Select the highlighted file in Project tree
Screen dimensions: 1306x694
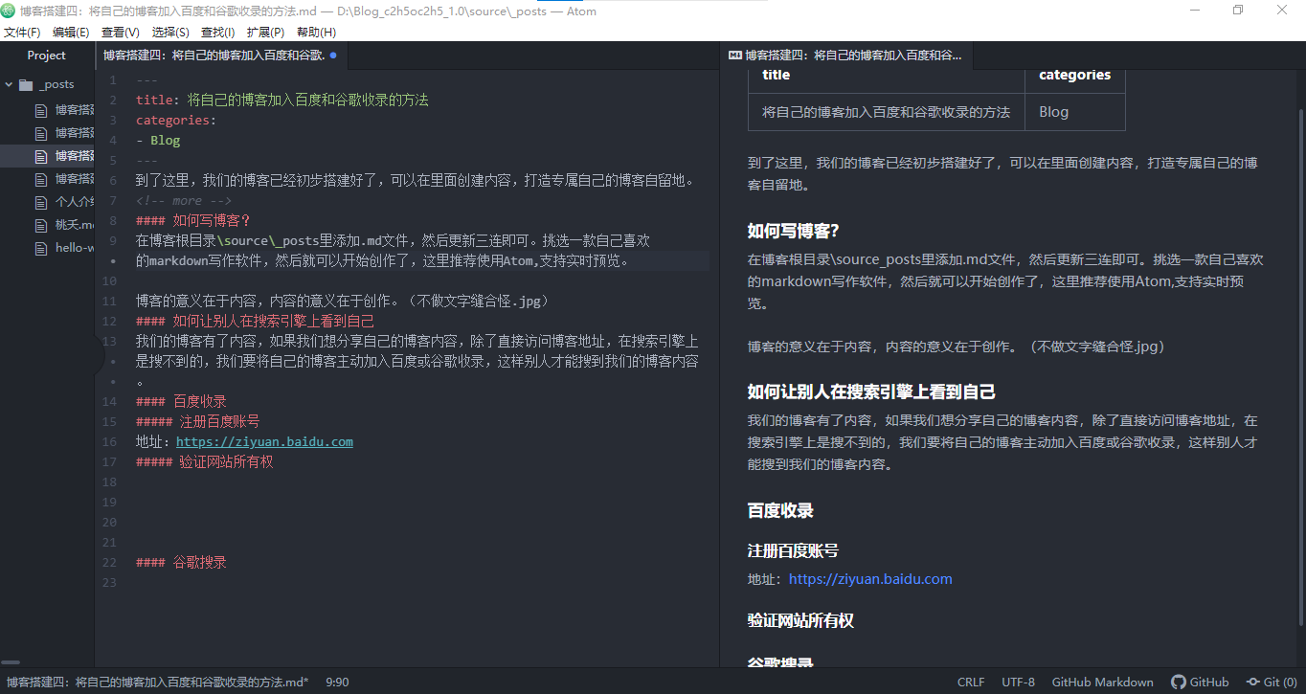pos(48,156)
